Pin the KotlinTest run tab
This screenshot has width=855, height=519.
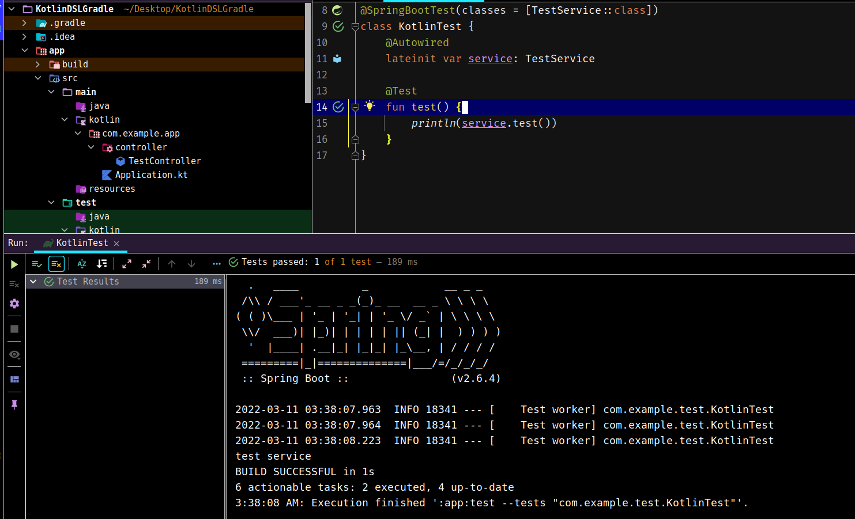coord(14,404)
